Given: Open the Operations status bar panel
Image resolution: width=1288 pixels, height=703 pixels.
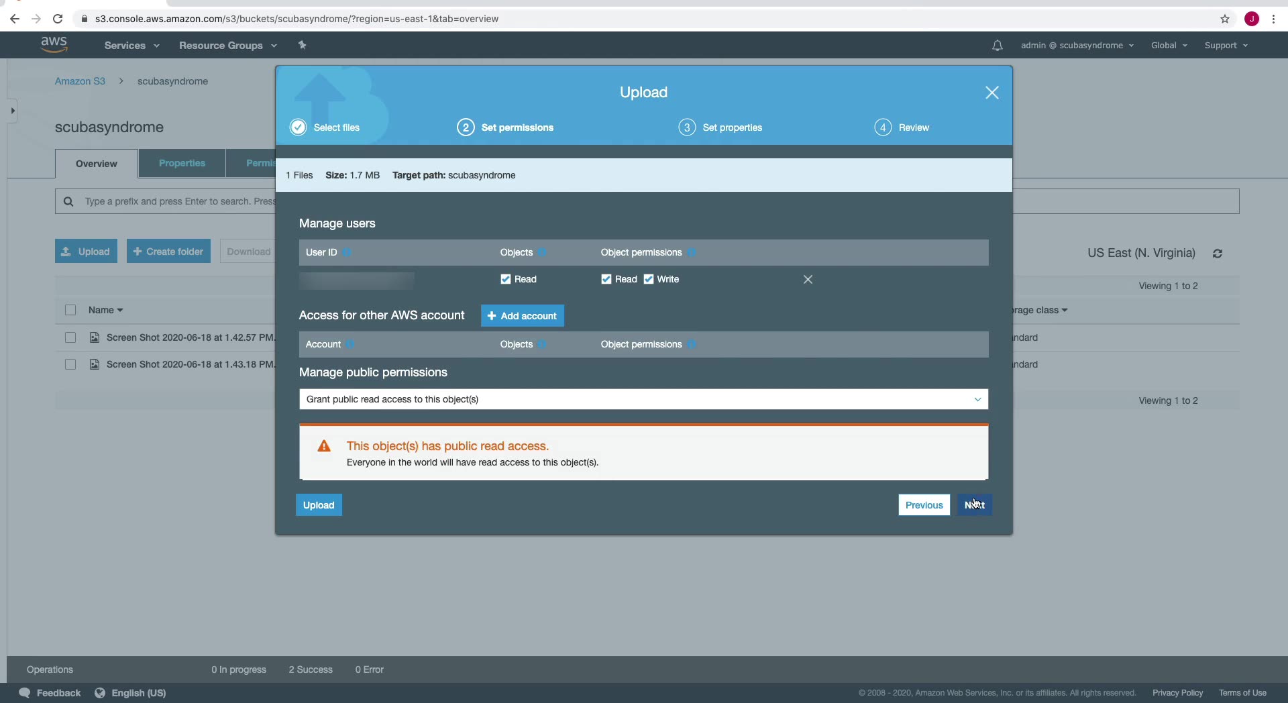Looking at the screenshot, I should pos(50,669).
